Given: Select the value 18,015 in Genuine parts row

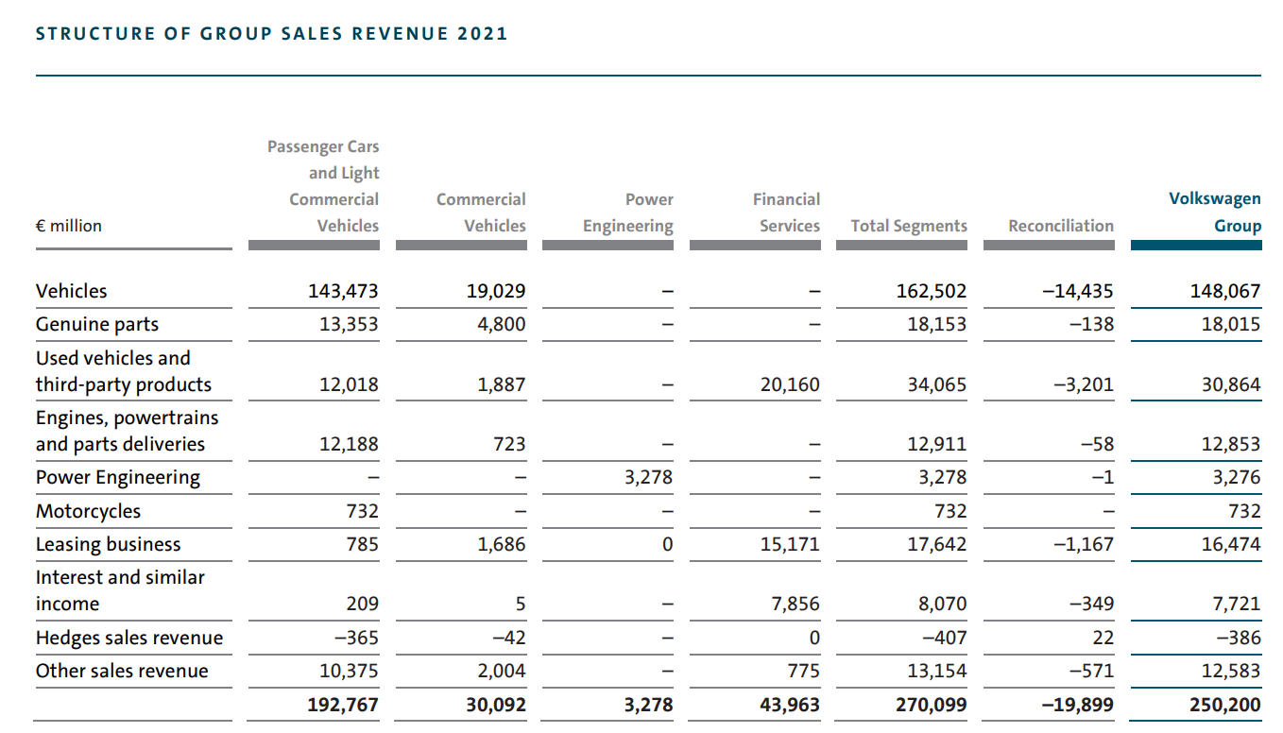Looking at the screenshot, I should tap(1229, 324).
